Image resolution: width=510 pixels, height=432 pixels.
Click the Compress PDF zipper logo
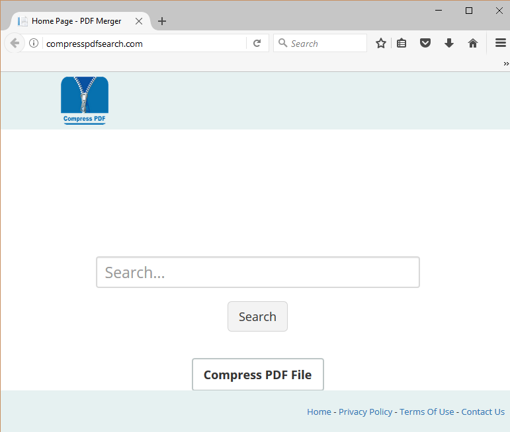click(x=85, y=100)
